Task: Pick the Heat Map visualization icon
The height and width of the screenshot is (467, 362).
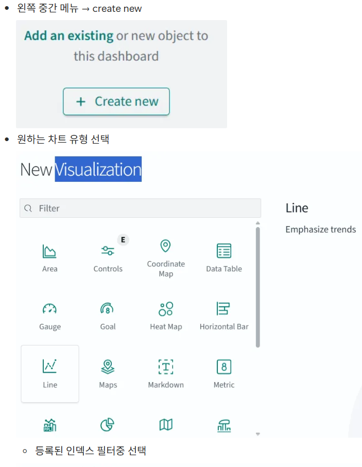Action: coord(166,309)
